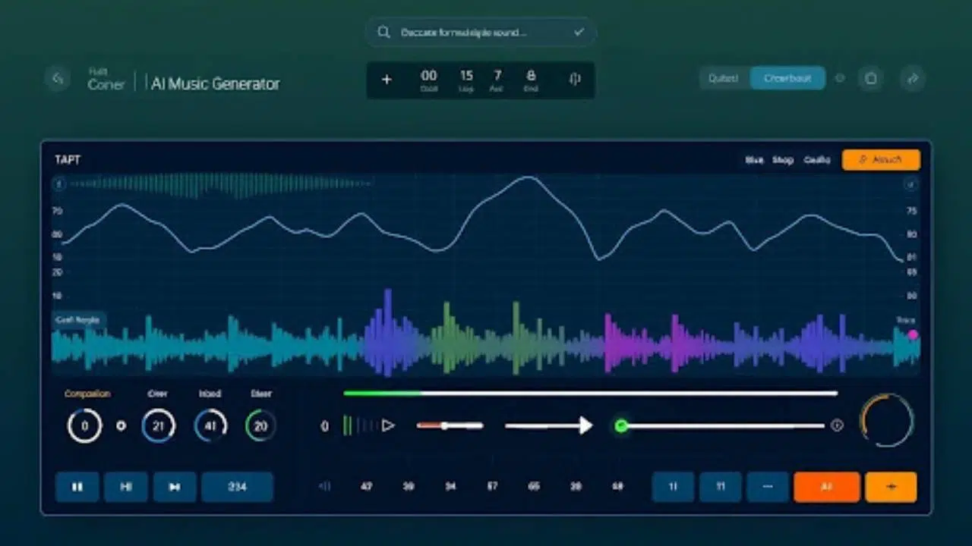Click the plus icon in the counter bar
This screenshot has height=546, width=972.
pyautogui.click(x=387, y=80)
